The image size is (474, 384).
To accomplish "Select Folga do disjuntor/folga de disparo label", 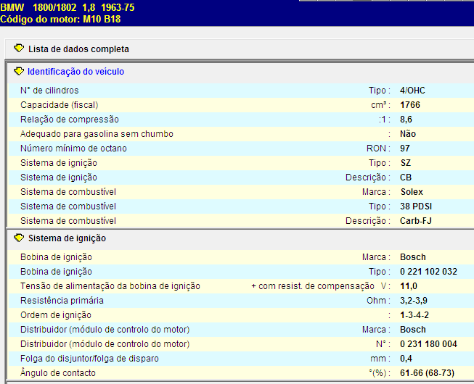I will pos(89,359).
